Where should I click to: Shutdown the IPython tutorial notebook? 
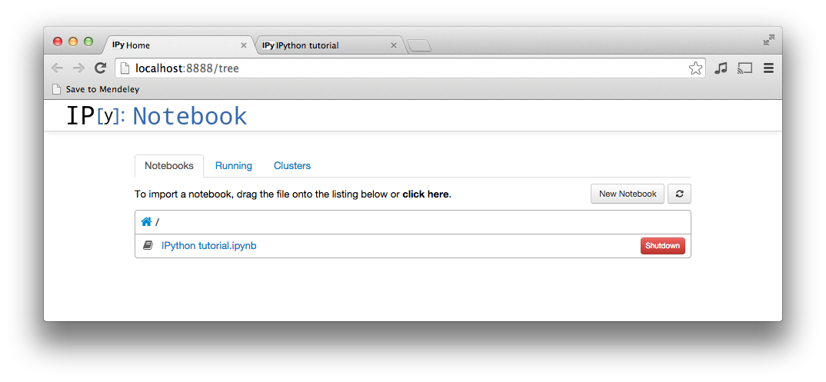[662, 246]
